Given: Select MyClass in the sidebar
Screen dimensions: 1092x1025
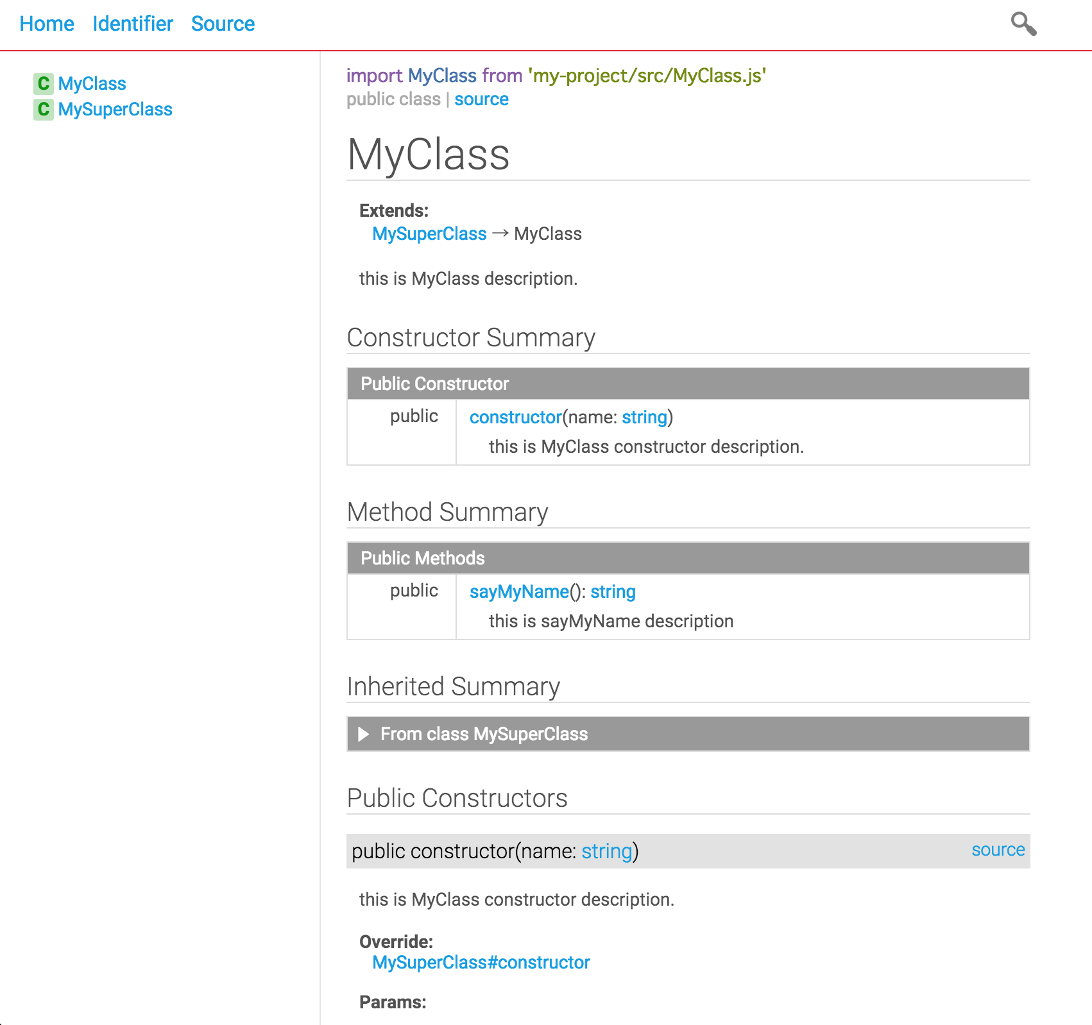Looking at the screenshot, I should pyautogui.click(x=92, y=83).
